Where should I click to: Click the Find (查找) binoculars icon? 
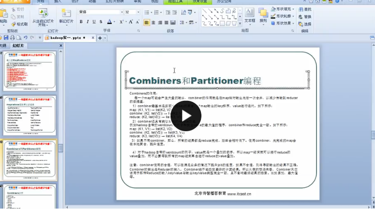click(300, 9)
